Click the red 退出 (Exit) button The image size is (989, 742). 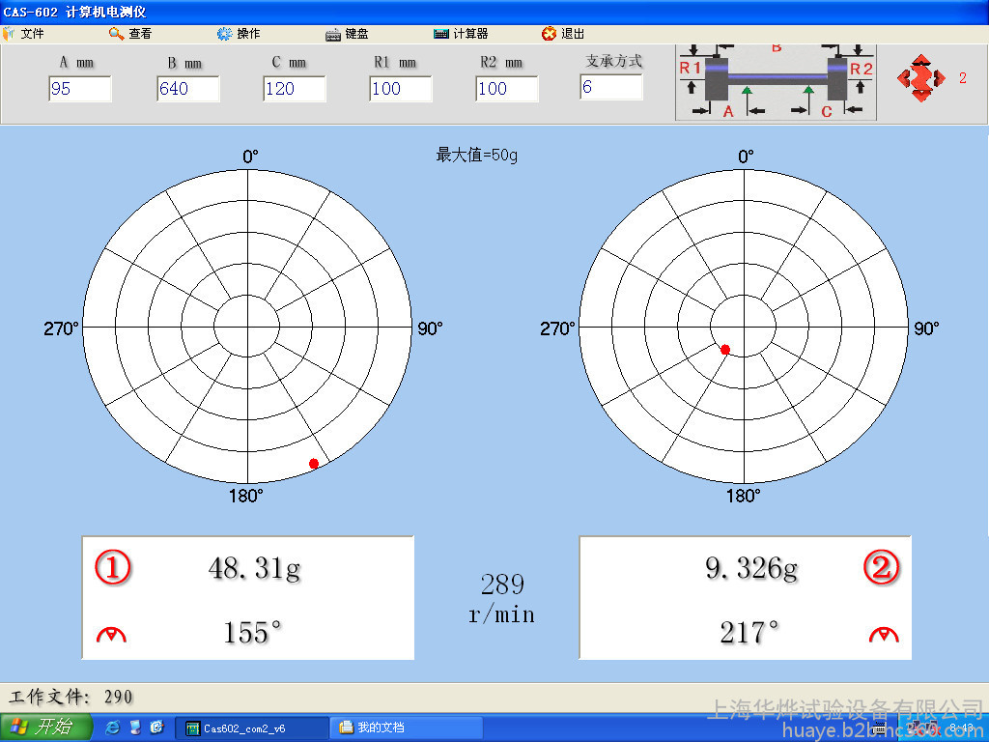(563, 34)
